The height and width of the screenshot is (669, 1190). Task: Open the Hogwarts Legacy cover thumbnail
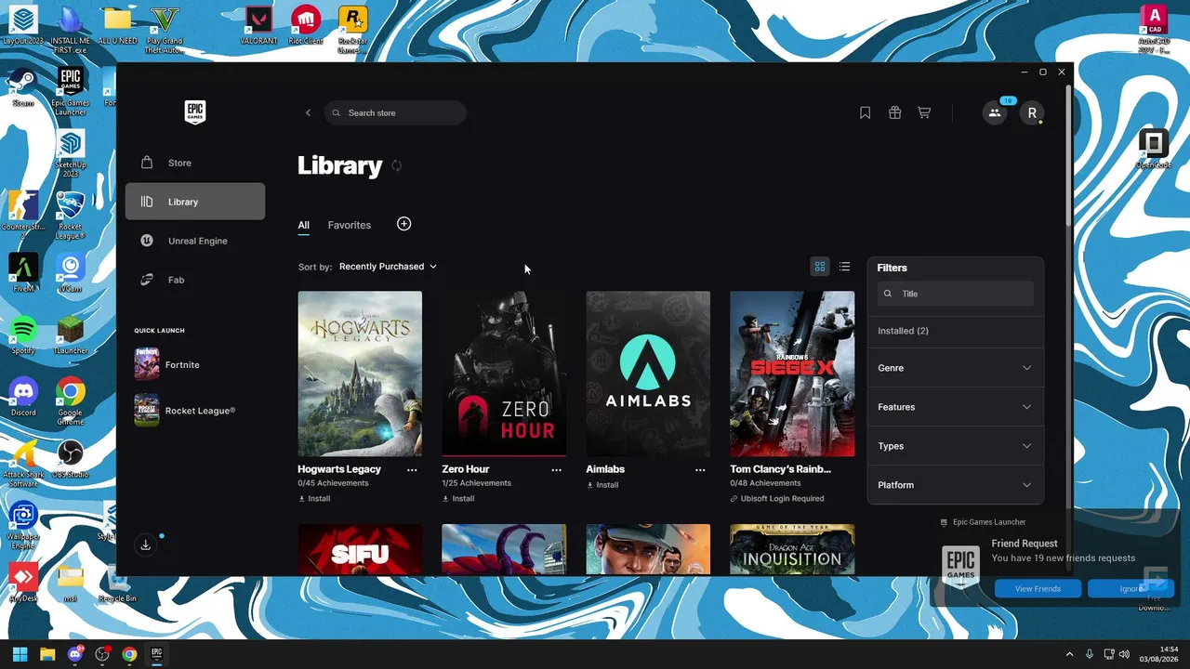click(360, 374)
